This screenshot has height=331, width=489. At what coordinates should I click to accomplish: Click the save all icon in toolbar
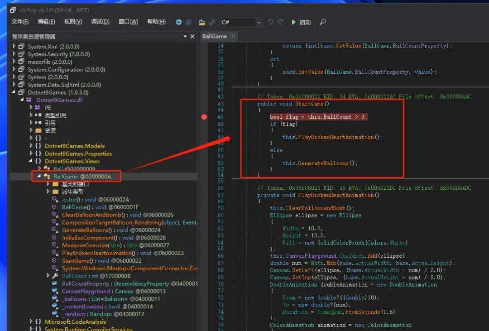211,22
